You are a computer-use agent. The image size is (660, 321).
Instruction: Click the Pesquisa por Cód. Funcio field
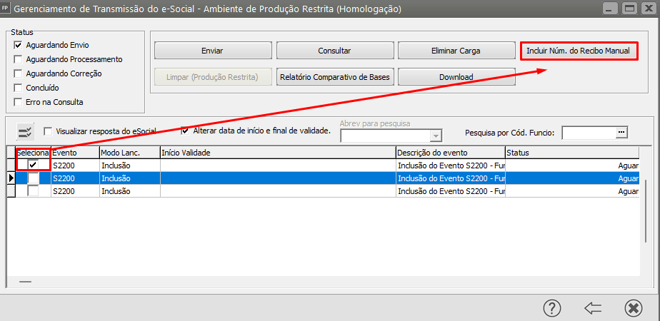[x=589, y=133]
